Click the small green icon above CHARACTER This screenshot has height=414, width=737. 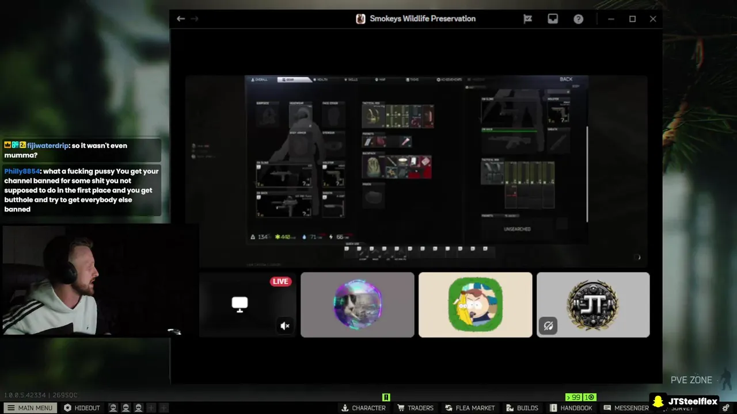pos(386,397)
